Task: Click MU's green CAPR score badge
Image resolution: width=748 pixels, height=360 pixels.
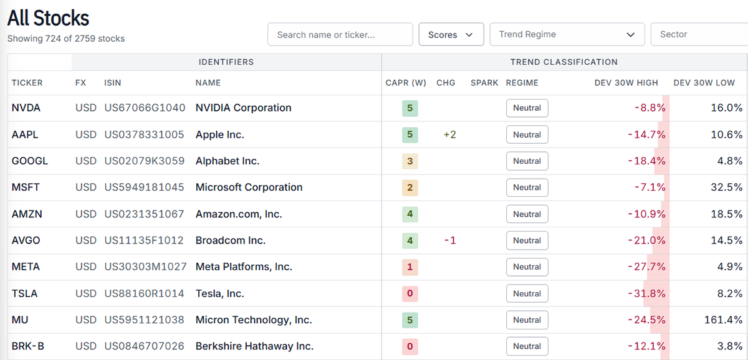Action: tap(410, 320)
